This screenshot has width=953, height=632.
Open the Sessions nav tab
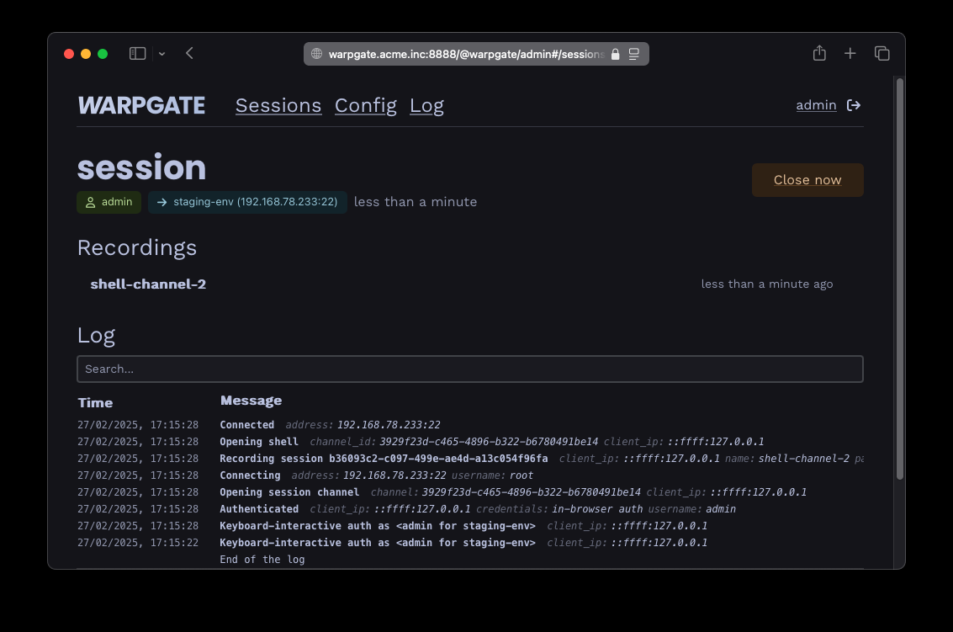(x=278, y=106)
